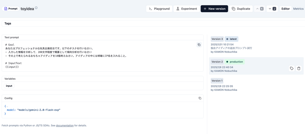Duplicate this prompt
The height and width of the screenshot is (134, 305).
pyautogui.click(x=241, y=9)
